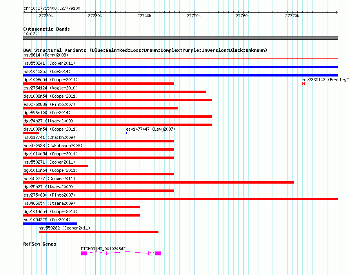Click the nsv1045257 (Coe2014) label

[x=47, y=71]
